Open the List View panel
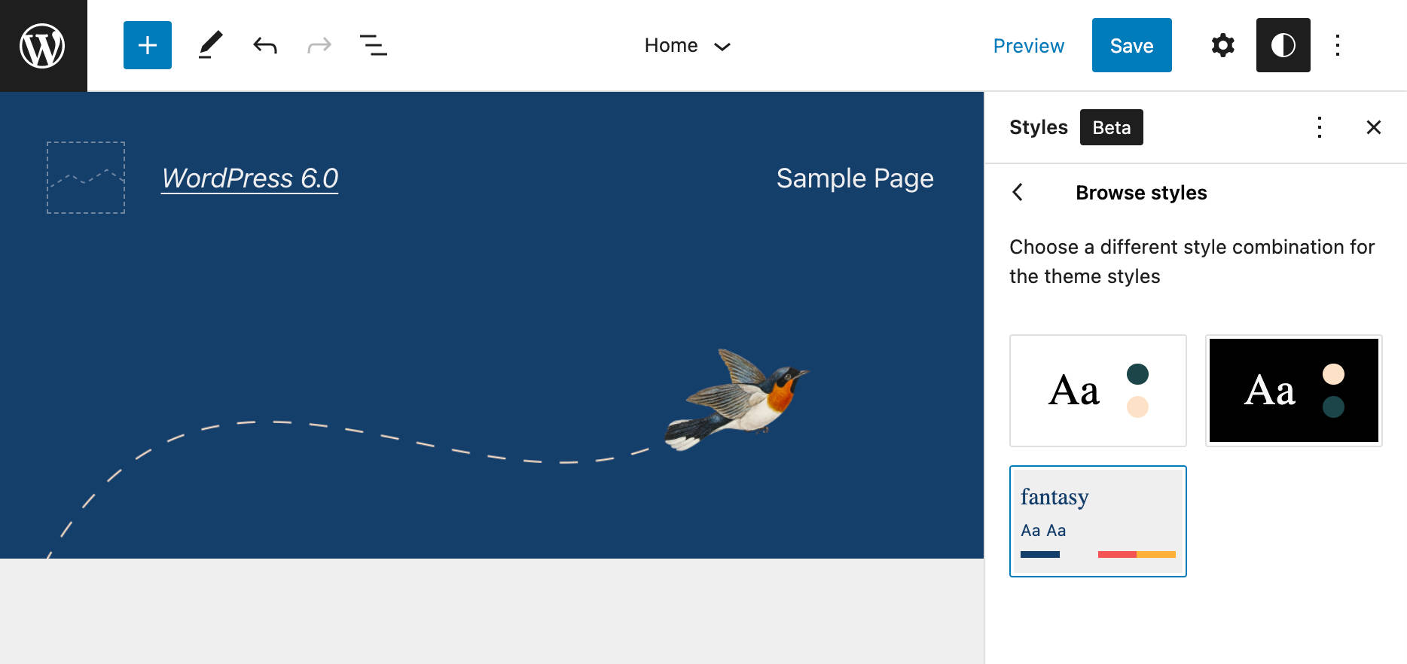The height and width of the screenshot is (664, 1407). pyautogui.click(x=373, y=45)
